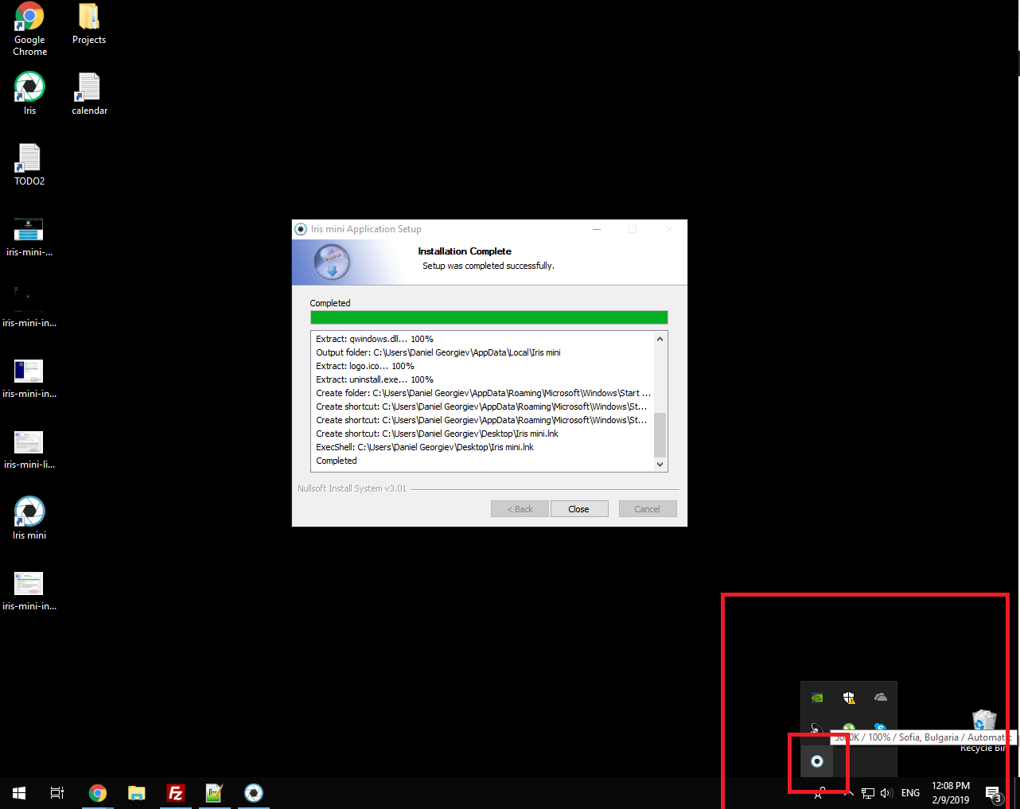Click the install log scrollbar up arrow
Viewport: 1020px width, 809px height.
coord(660,339)
